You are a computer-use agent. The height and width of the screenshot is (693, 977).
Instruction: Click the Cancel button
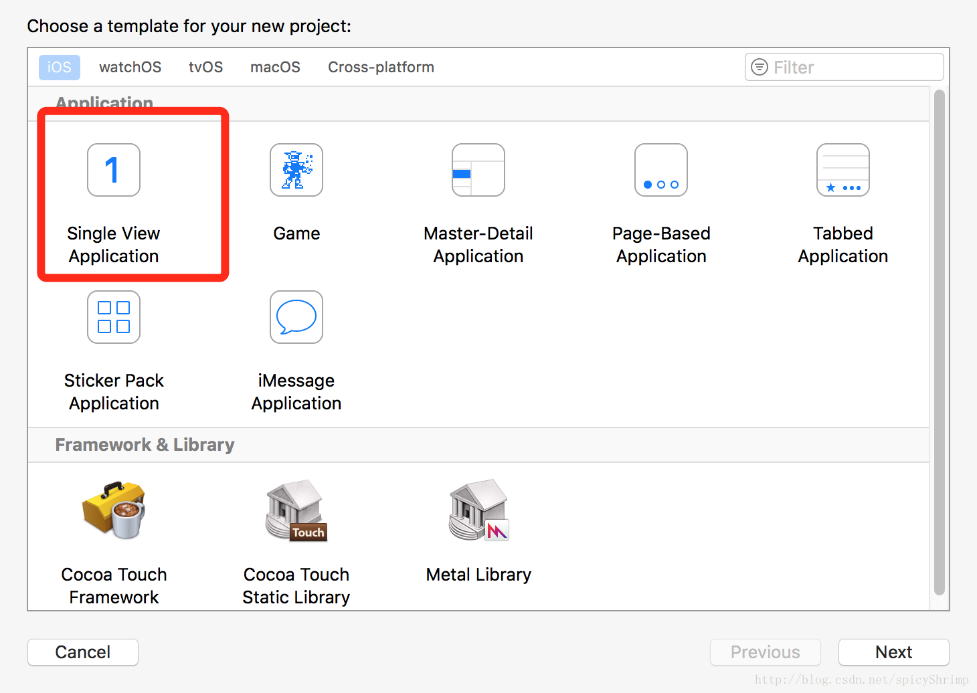tap(83, 652)
